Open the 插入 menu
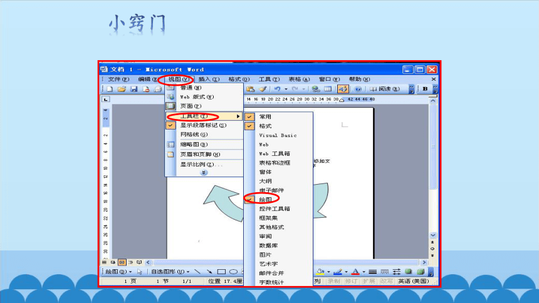Viewport: 539px width, 303px height. click(x=209, y=80)
